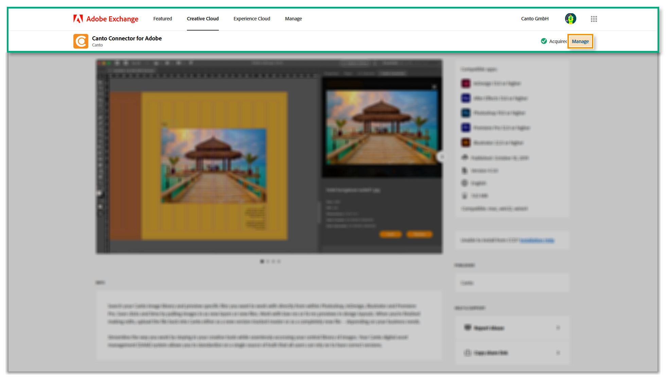666x380 pixels.
Task: Open the Featured tab
Action: (x=162, y=19)
